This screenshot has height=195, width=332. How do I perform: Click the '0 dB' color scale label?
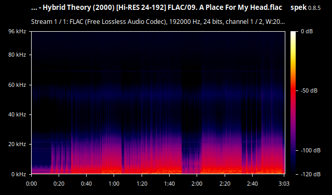click(x=307, y=31)
